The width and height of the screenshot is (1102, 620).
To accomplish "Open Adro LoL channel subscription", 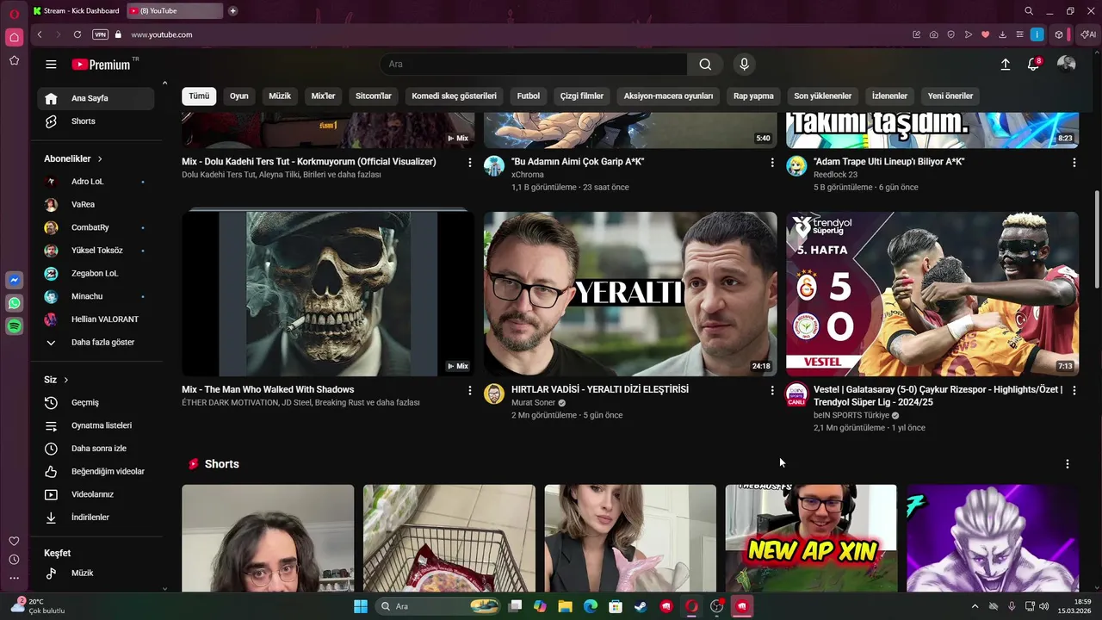I will (x=96, y=182).
